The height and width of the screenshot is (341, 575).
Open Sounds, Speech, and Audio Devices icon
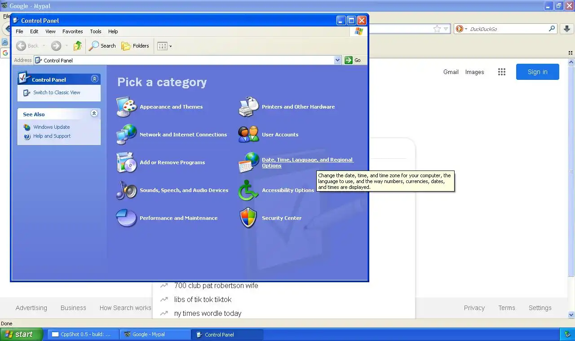pos(126,190)
